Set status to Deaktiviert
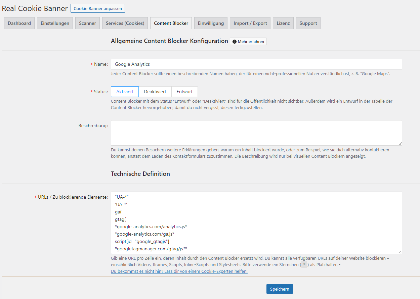Image resolution: width=420 pixels, height=299 pixels. [155, 92]
